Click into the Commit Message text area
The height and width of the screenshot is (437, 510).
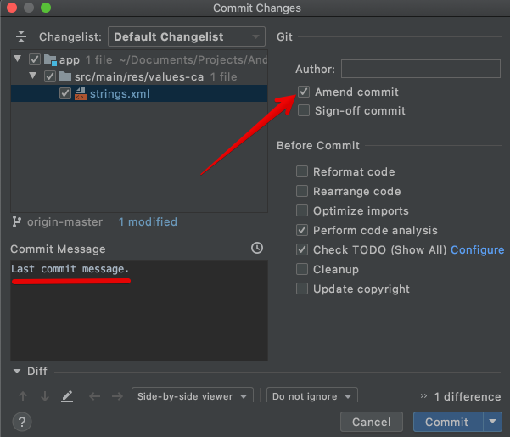click(x=139, y=311)
